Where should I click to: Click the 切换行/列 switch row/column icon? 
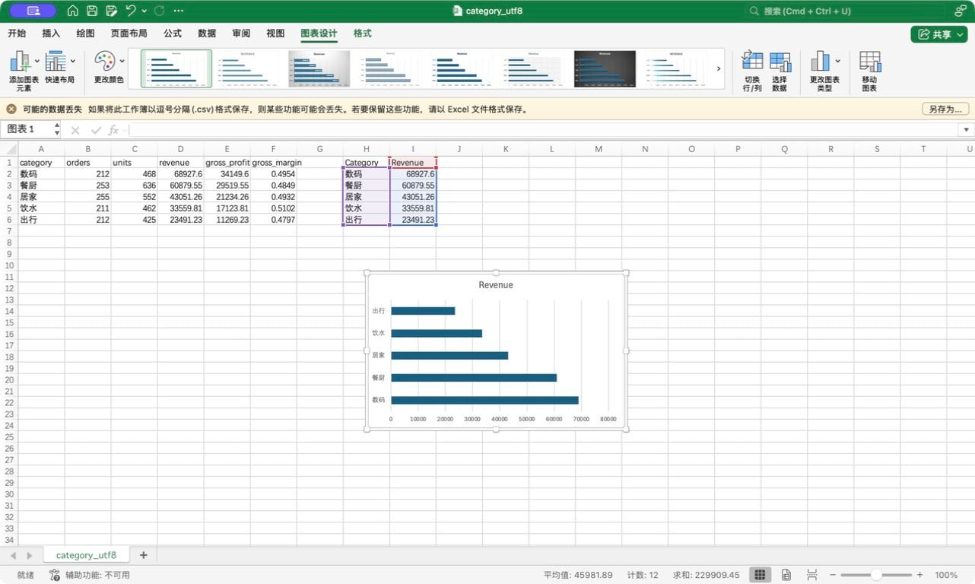point(752,62)
